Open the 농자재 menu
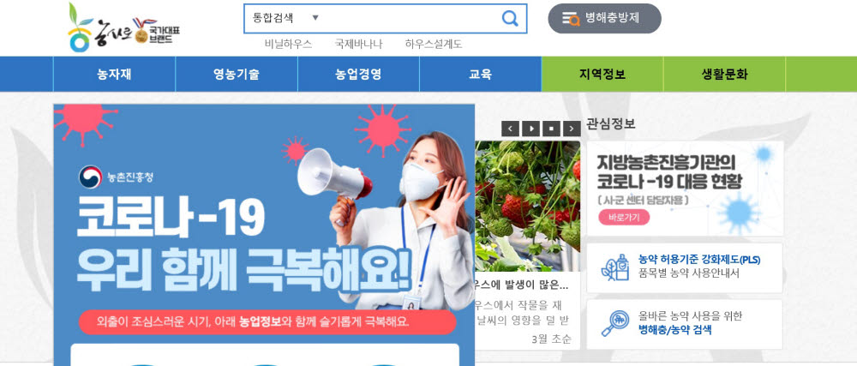Viewport: 857px width, 366px height. click(x=114, y=75)
